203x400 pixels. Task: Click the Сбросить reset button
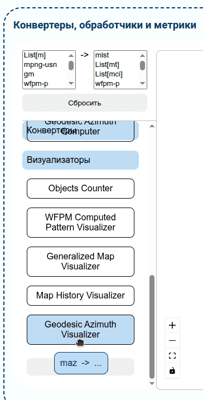(x=85, y=103)
